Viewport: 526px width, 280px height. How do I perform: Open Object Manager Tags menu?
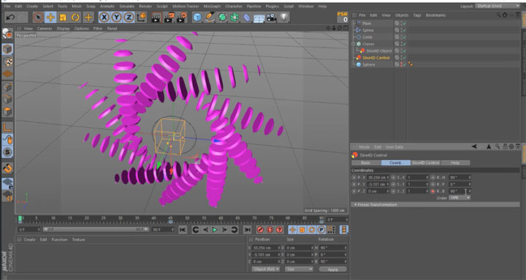pyautogui.click(x=417, y=15)
